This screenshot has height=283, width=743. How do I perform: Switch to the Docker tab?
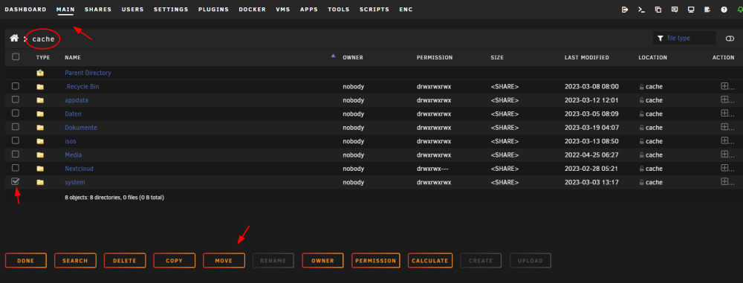tap(252, 10)
